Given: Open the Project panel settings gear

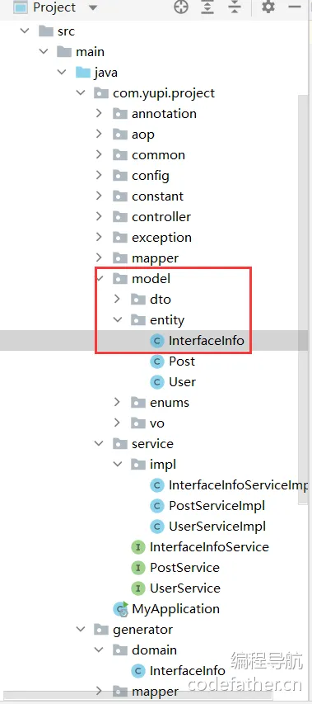Looking at the screenshot, I should [x=268, y=7].
